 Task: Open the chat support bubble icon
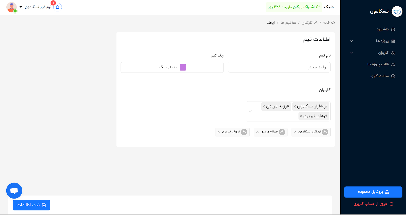coord(14,191)
